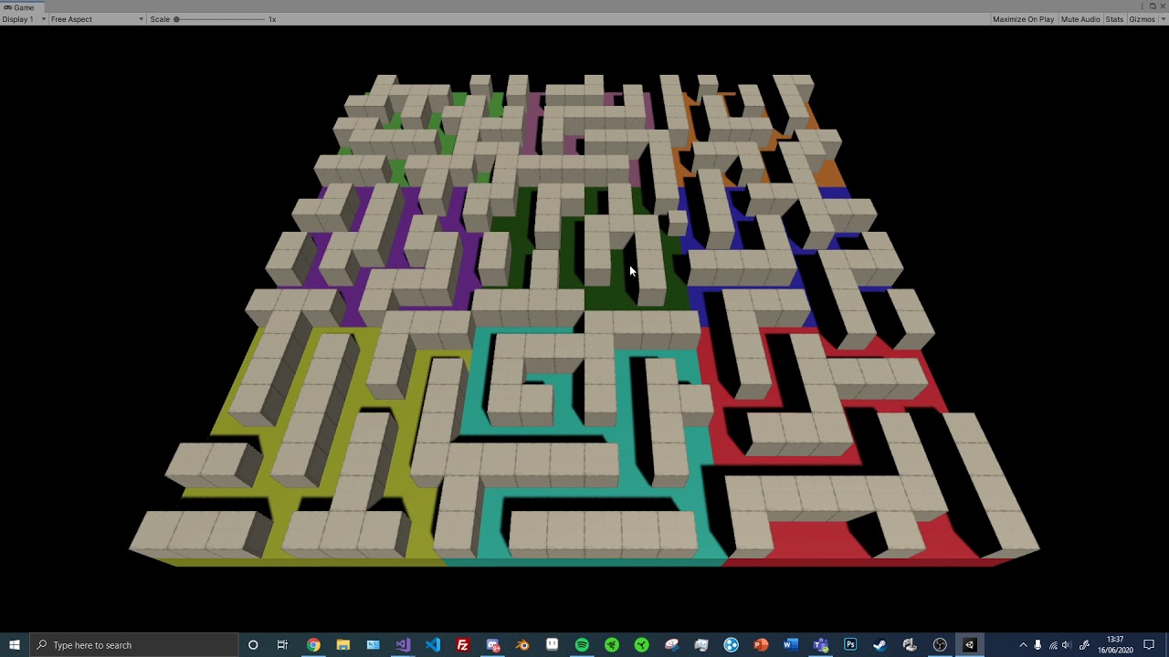
Task: Open Photoshop from taskbar
Action: [850, 645]
